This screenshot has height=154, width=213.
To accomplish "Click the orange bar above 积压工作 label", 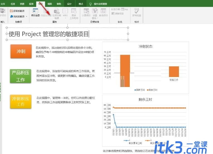I will 174,71.
